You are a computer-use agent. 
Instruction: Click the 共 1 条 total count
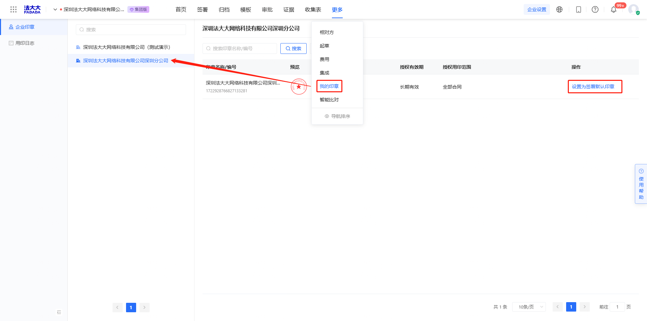500,307
